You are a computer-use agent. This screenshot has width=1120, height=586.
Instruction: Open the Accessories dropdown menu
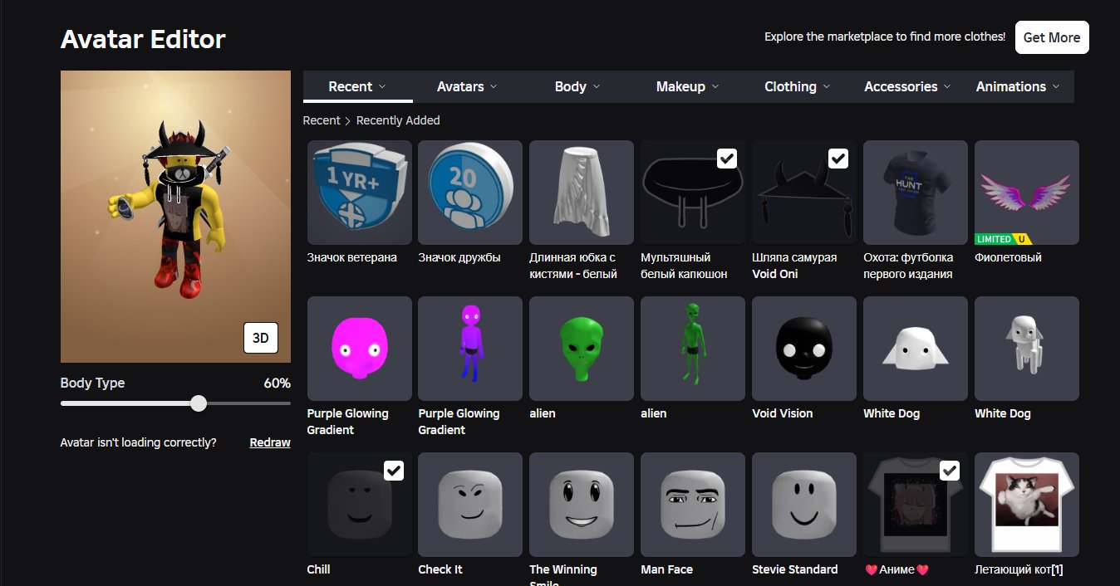tap(908, 86)
